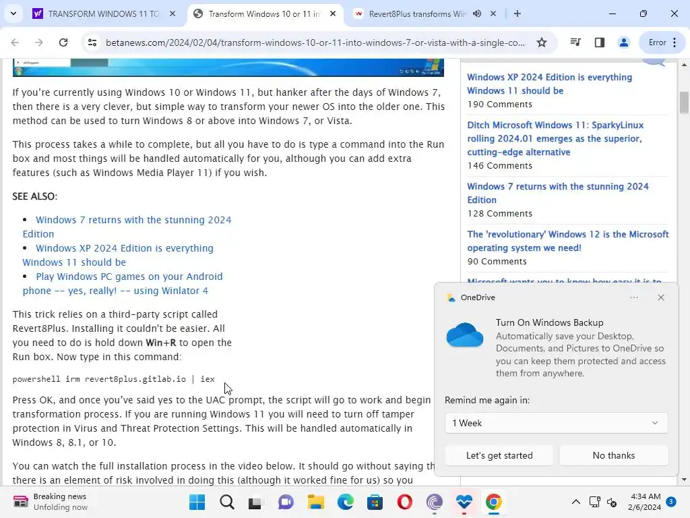Close the Revert8Plus transforms tab

click(493, 13)
